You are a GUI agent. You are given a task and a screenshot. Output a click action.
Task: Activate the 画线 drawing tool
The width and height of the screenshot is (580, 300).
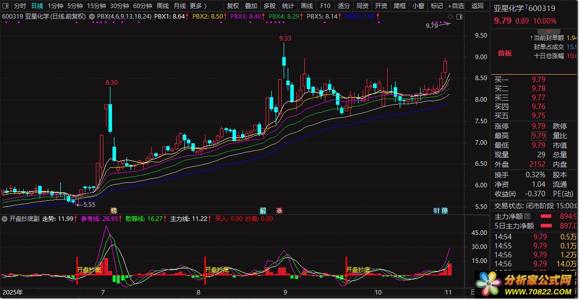[307, 6]
